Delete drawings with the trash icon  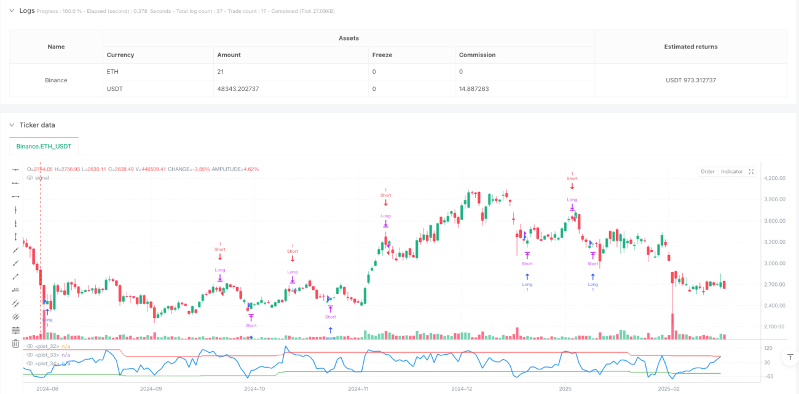tap(15, 344)
